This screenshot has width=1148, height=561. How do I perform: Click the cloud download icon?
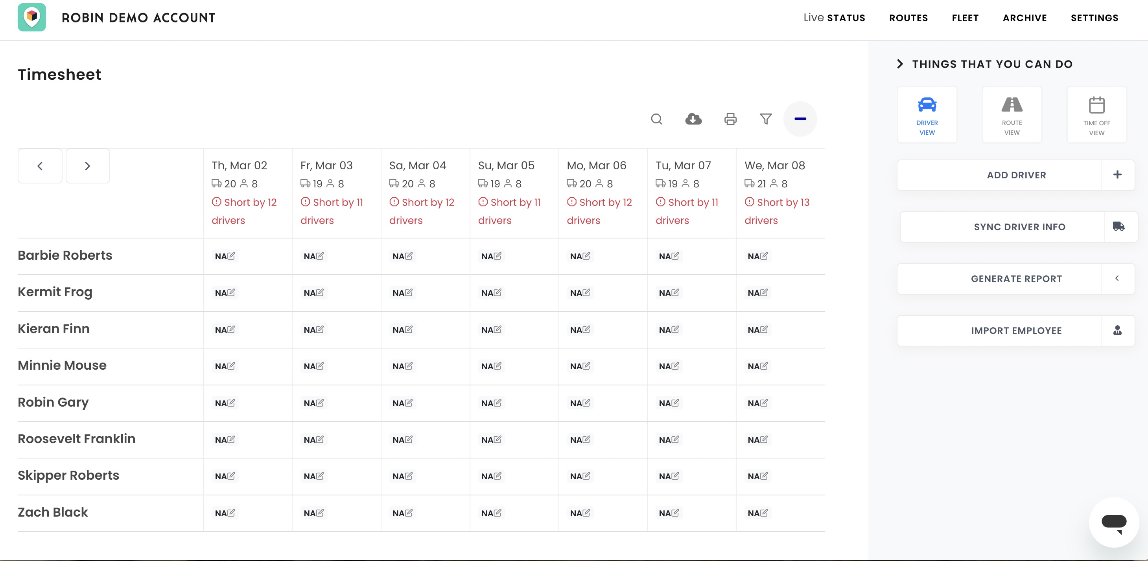pyautogui.click(x=693, y=119)
